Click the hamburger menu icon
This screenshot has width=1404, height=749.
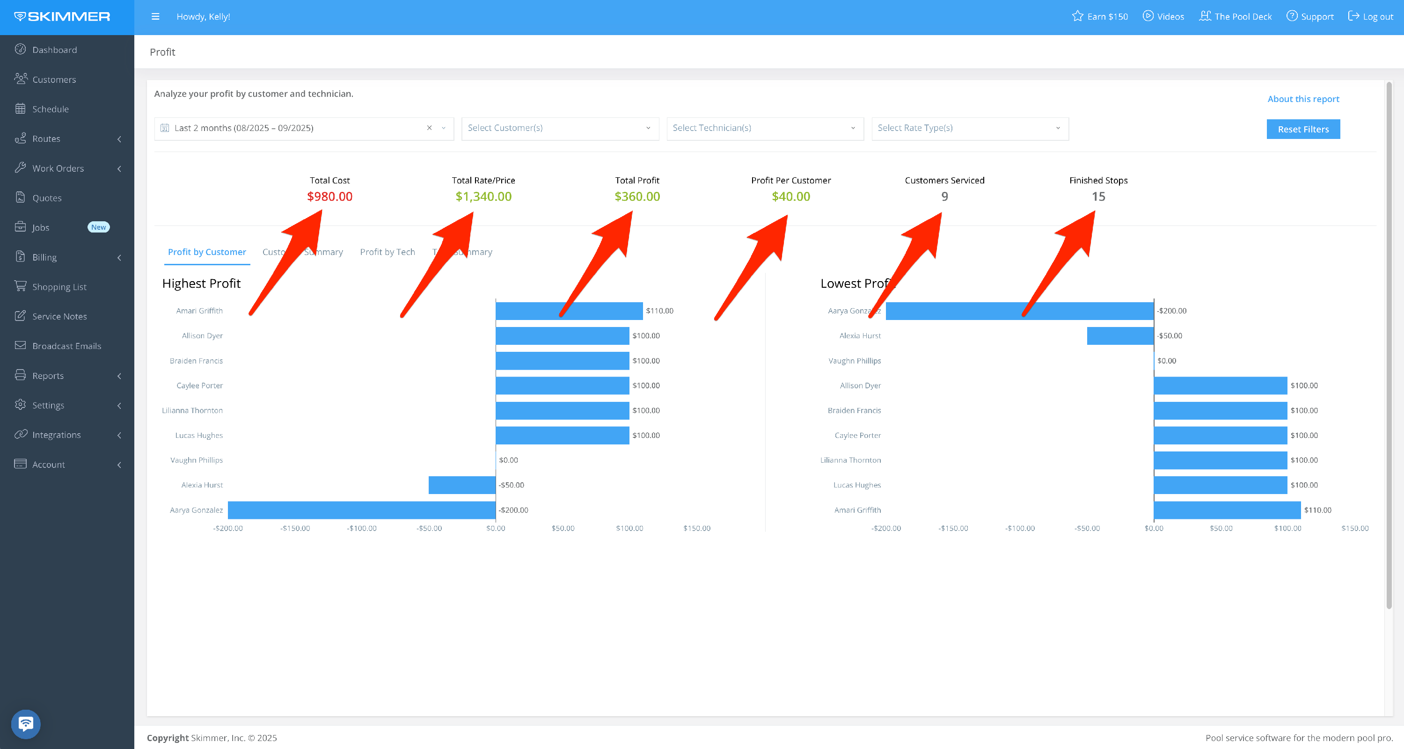pos(155,16)
